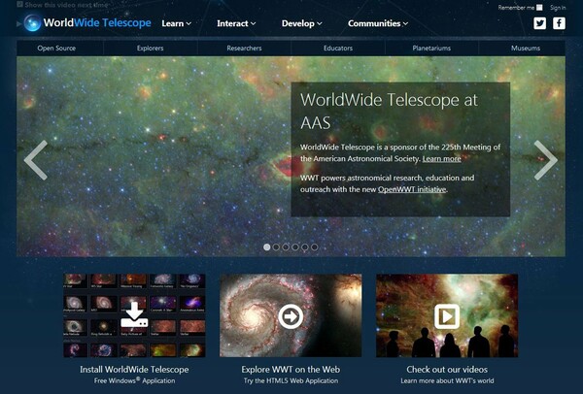Screen dimensions: 583x394
Task: Click the play icon on videos tile
Action: (447, 316)
